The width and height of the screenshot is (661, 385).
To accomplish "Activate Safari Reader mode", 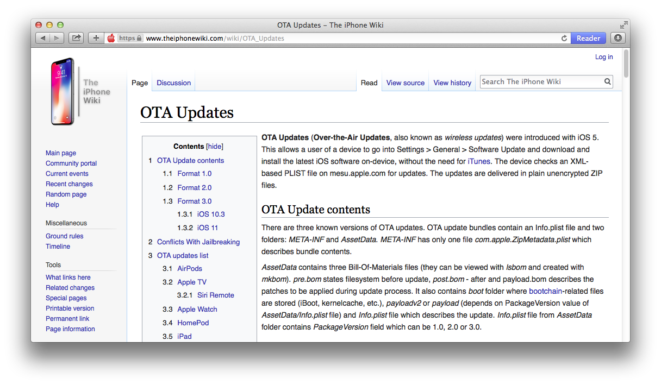I will point(588,38).
